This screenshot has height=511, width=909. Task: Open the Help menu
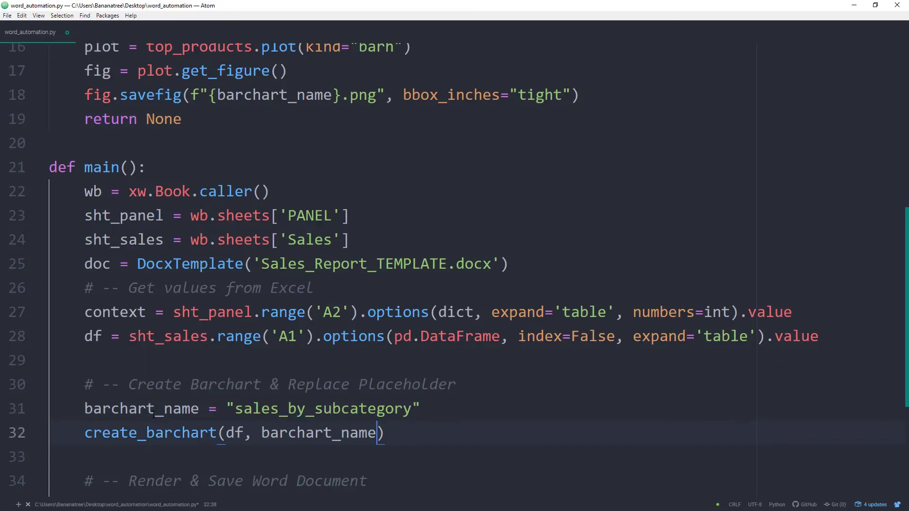[131, 16]
